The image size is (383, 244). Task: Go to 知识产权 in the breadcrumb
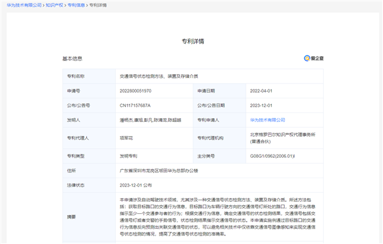coord(54,5)
